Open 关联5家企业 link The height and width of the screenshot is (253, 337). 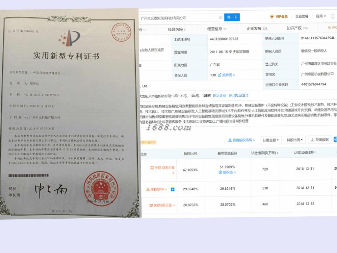(x=164, y=206)
